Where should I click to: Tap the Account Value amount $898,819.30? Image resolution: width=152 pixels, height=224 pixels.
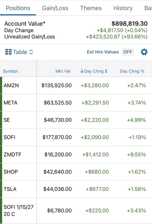pos(130,24)
